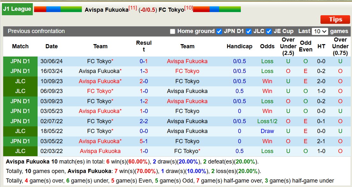Click FC Tokyo's colored flag bar
Viewport: 352px width, 187px height.
coord(217,9)
